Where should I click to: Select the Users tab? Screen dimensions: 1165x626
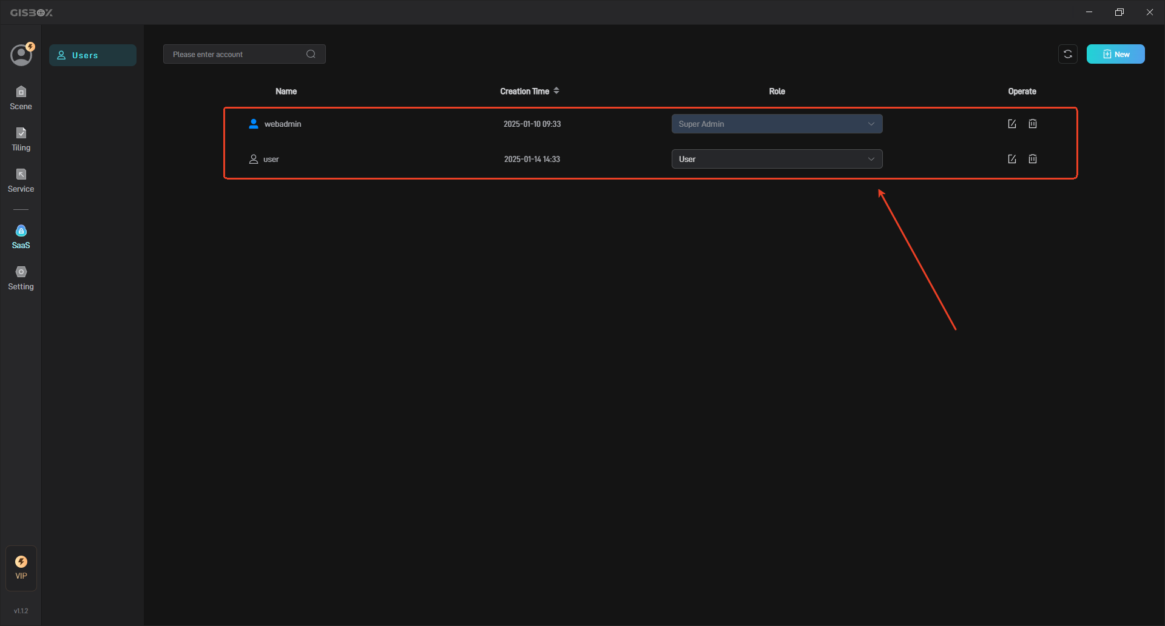[x=93, y=55]
